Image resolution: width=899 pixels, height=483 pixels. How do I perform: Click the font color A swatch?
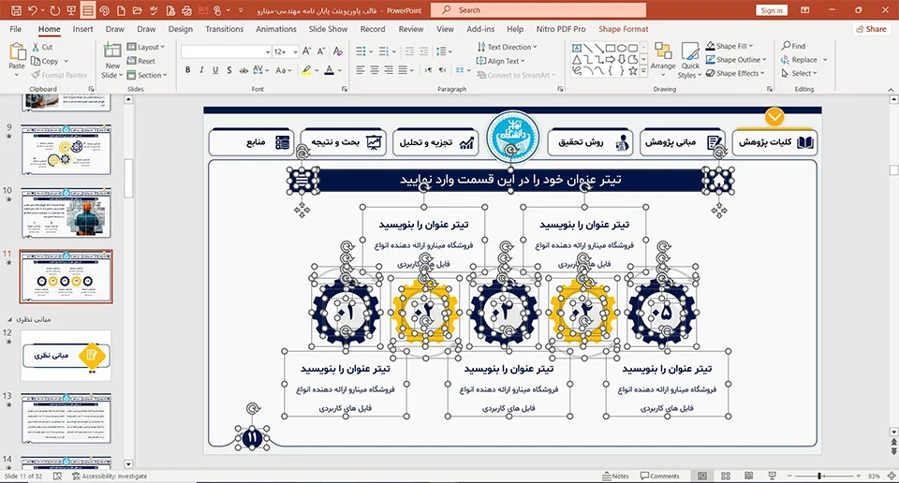329,70
